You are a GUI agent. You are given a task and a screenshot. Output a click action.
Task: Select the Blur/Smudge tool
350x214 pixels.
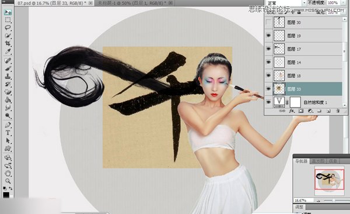8,108
